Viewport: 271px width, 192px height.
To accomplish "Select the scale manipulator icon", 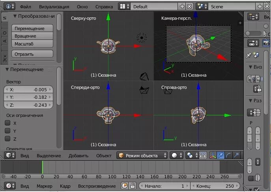I will point(236,155).
